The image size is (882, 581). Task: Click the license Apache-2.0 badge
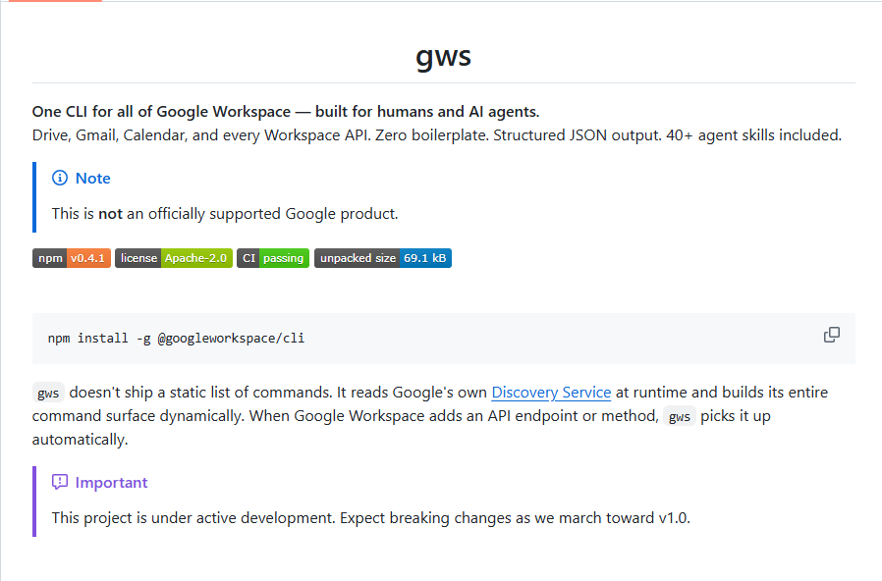[x=174, y=258]
